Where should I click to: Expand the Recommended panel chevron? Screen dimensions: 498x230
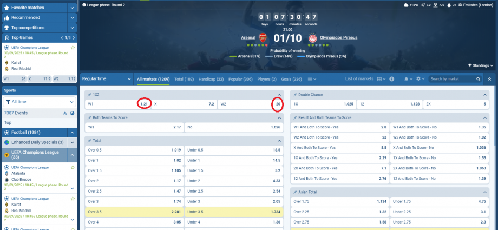click(73, 18)
